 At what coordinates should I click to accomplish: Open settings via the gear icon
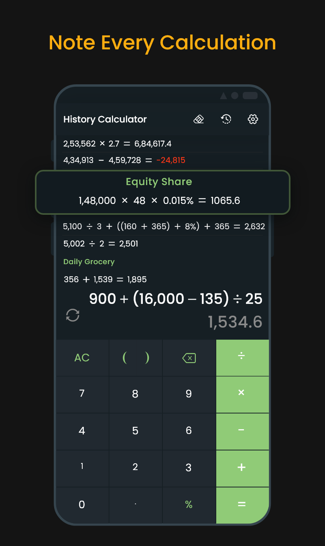tap(253, 119)
